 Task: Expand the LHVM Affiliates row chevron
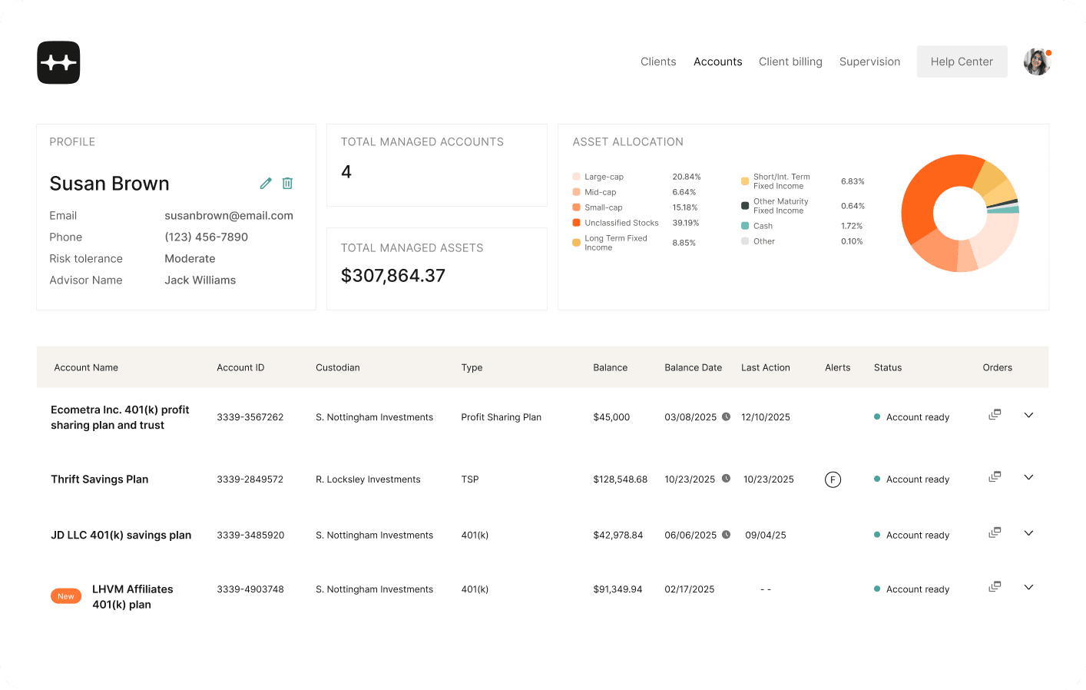point(1028,587)
